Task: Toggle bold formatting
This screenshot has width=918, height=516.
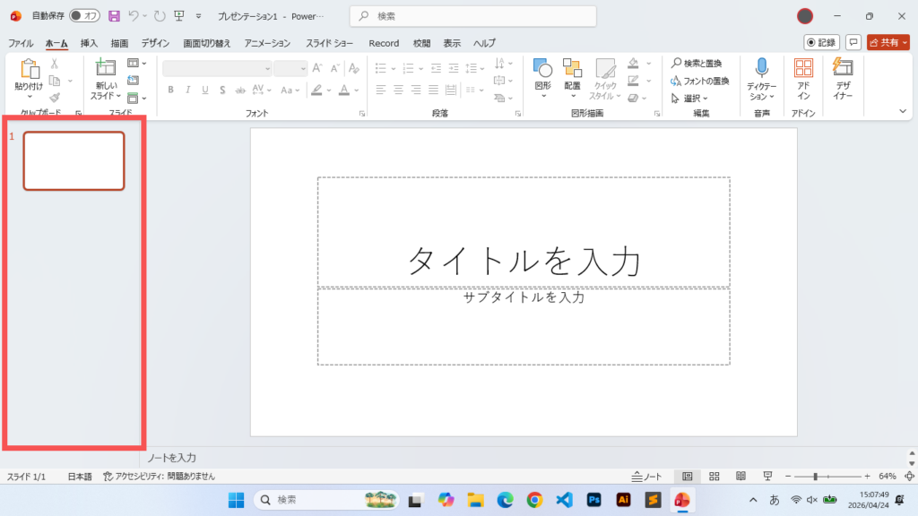Action: point(170,90)
